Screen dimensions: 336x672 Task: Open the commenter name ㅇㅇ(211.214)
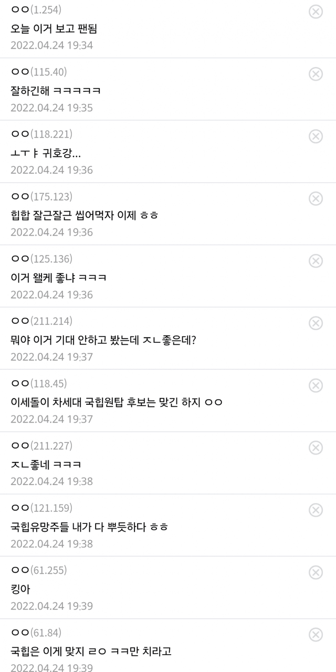(x=41, y=321)
